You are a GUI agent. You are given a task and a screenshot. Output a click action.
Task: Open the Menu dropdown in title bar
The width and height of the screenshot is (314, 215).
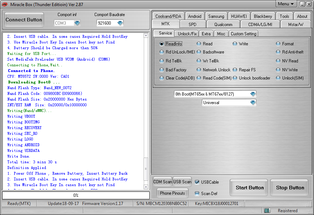[x=286, y=4]
